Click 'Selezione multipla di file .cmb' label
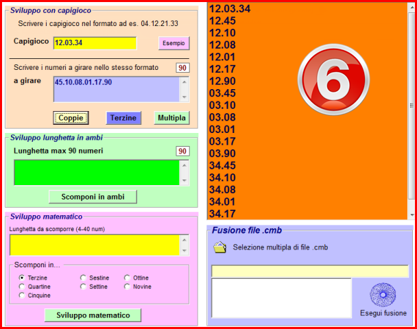 281,247
